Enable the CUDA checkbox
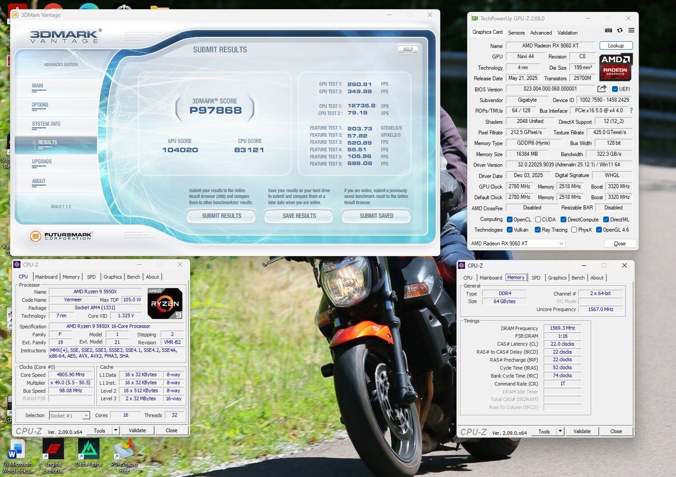 [x=538, y=220]
